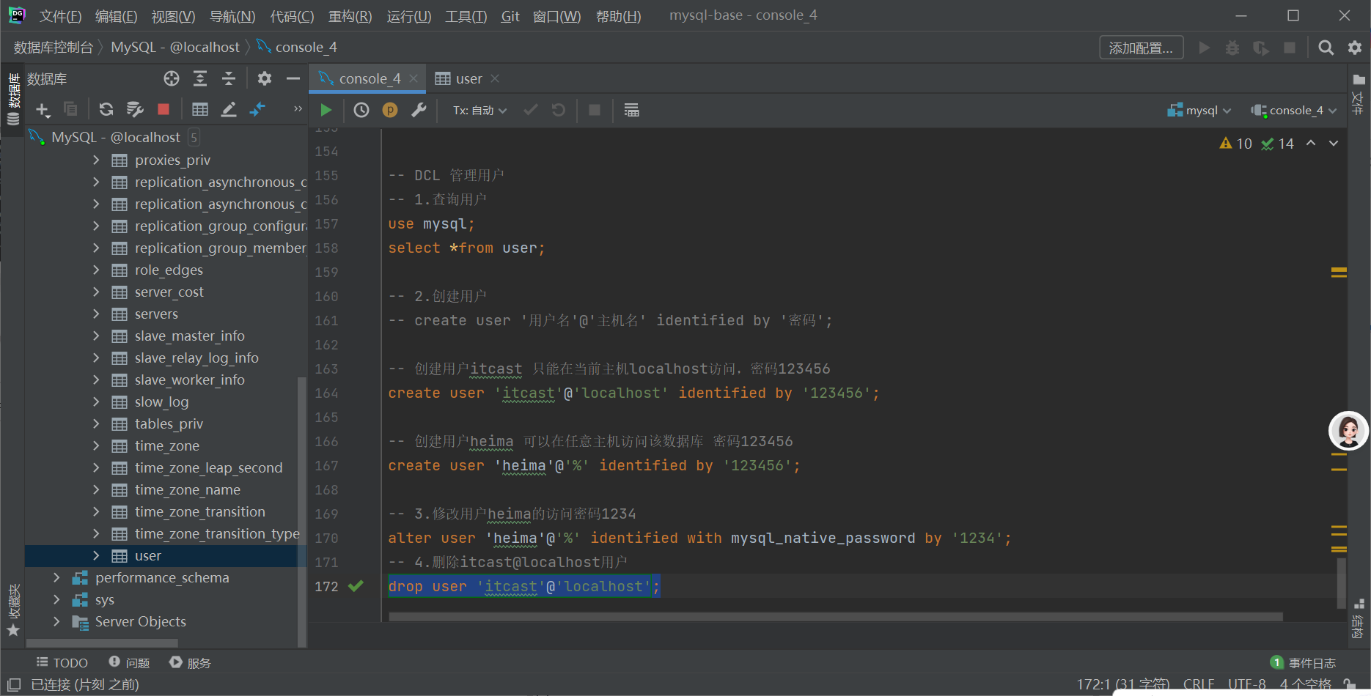Click the green executed checkmark on line 172

pyautogui.click(x=356, y=586)
